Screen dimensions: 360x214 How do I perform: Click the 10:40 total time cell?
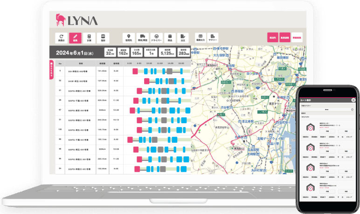pyautogui.click(x=116, y=110)
